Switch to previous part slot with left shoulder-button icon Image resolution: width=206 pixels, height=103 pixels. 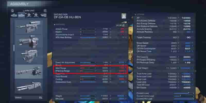pyautogui.click(x=12, y=11)
